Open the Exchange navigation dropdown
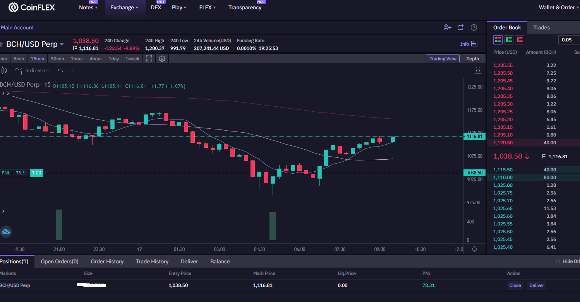The height and width of the screenshot is (302, 580). pos(125,7)
